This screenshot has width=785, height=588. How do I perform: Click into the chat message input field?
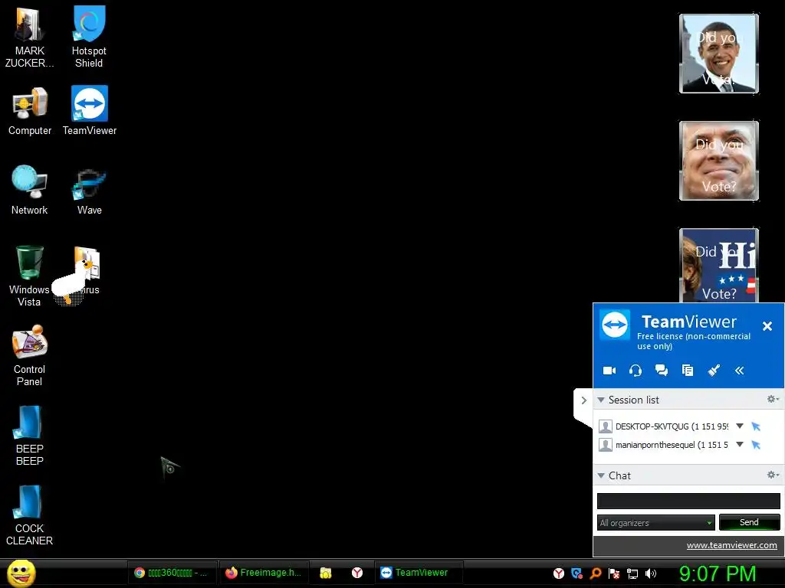688,501
